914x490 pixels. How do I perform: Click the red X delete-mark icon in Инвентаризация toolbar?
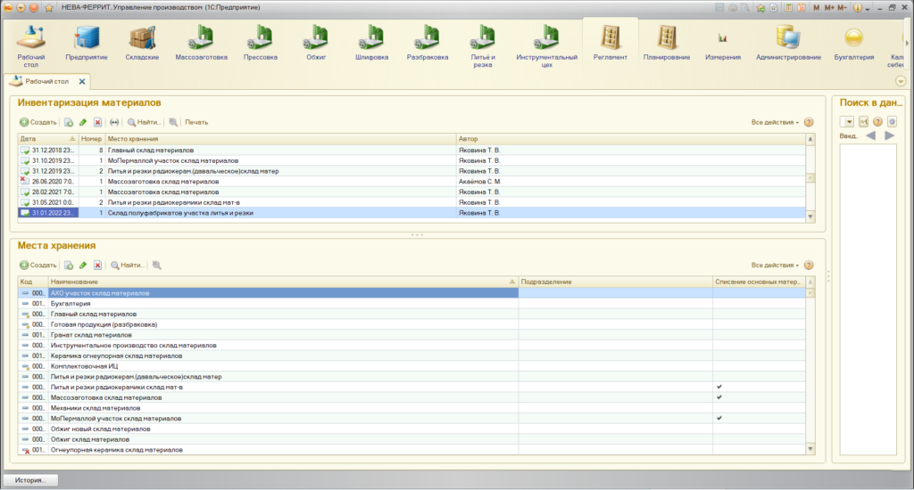[97, 122]
